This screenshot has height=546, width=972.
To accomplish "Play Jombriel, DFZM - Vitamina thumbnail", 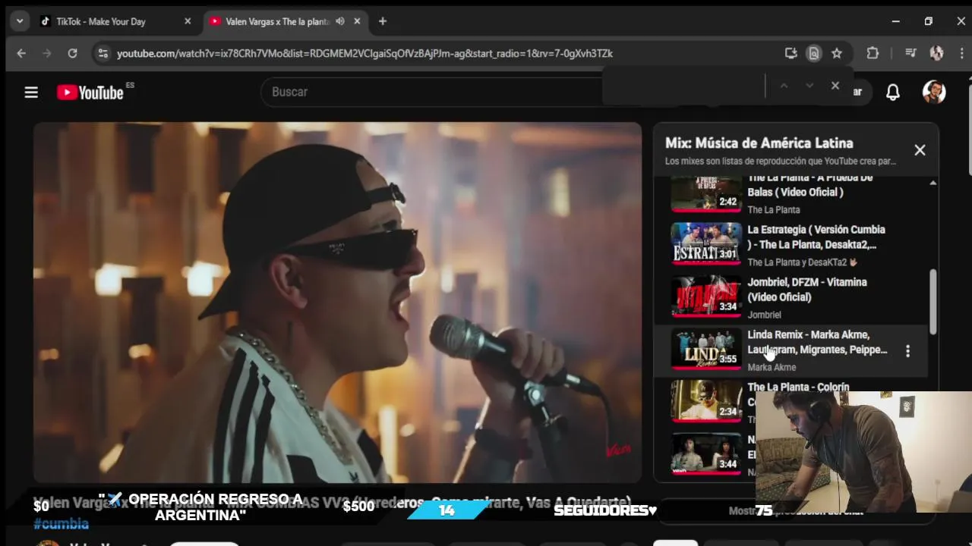I will pos(706,296).
